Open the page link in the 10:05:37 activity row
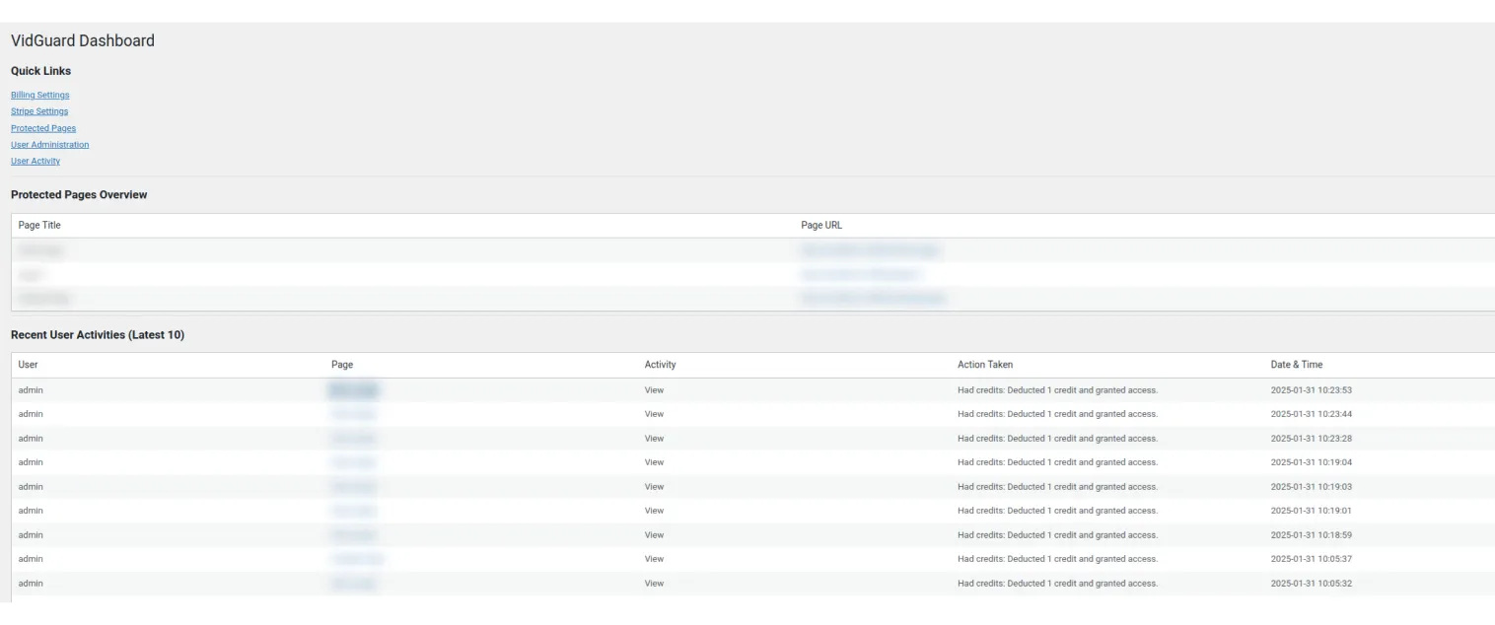The height and width of the screenshot is (625, 1495). pyautogui.click(x=357, y=559)
